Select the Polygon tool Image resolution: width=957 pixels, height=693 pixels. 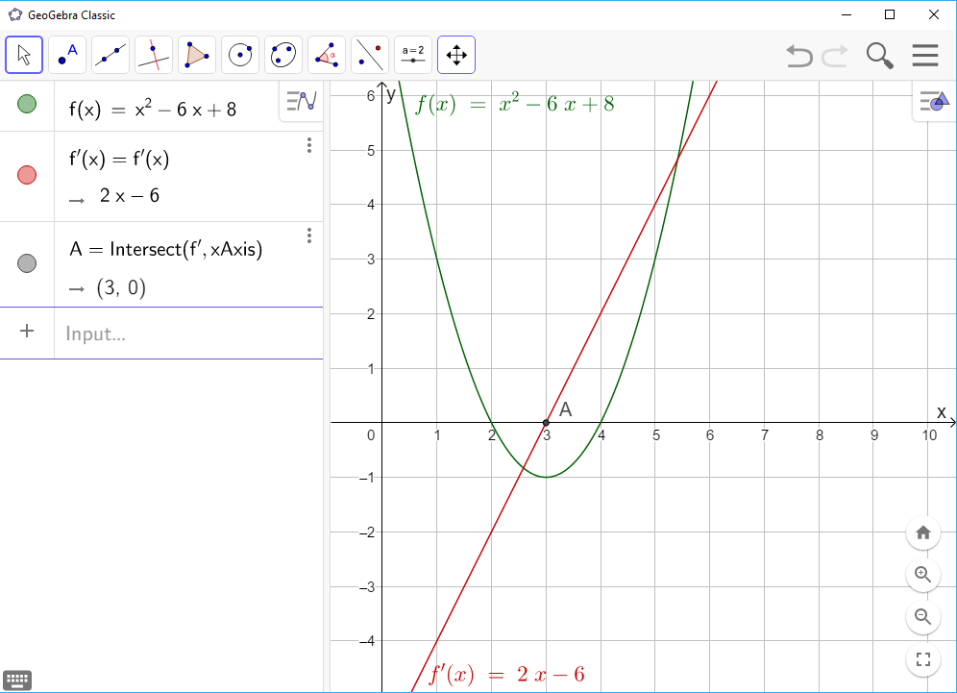click(x=197, y=55)
